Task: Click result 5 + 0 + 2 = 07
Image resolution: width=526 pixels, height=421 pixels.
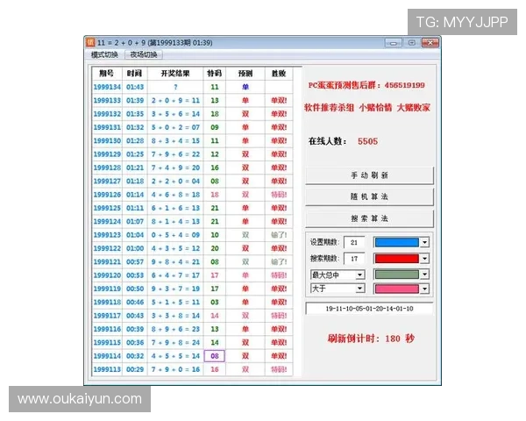Action: click(x=175, y=127)
